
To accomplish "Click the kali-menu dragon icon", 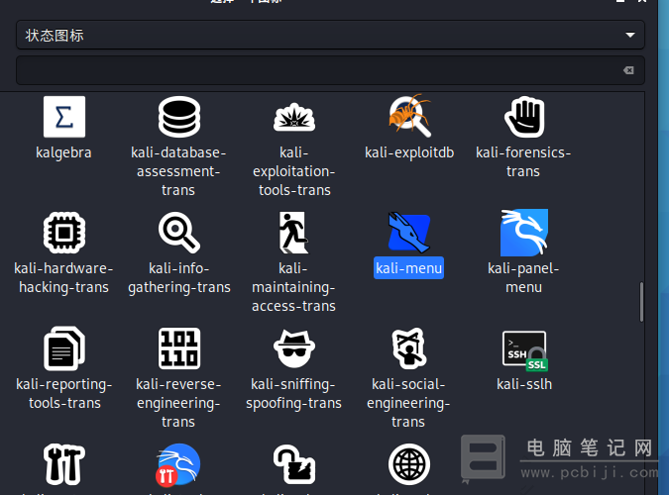I will [409, 233].
